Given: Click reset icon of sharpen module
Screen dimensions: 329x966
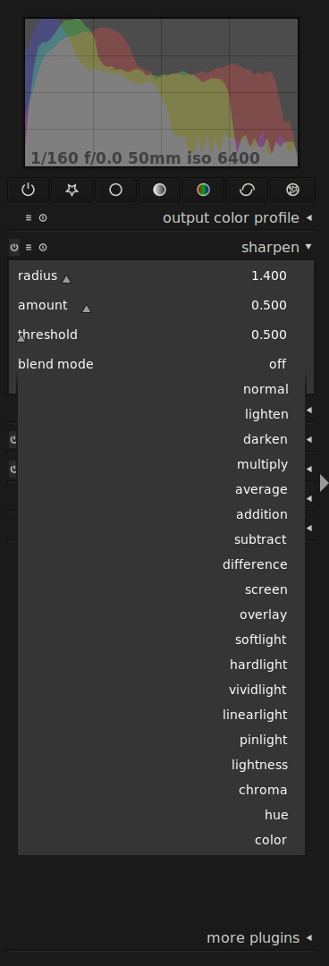Looking at the screenshot, I should (x=43, y=248).
